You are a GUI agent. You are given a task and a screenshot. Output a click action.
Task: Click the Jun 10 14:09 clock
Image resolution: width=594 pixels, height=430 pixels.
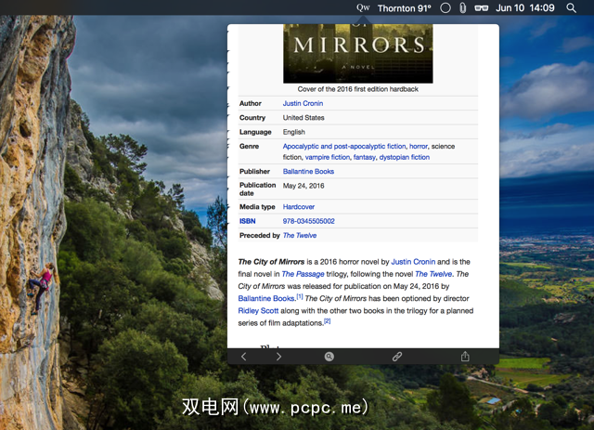tap(525, 8)
